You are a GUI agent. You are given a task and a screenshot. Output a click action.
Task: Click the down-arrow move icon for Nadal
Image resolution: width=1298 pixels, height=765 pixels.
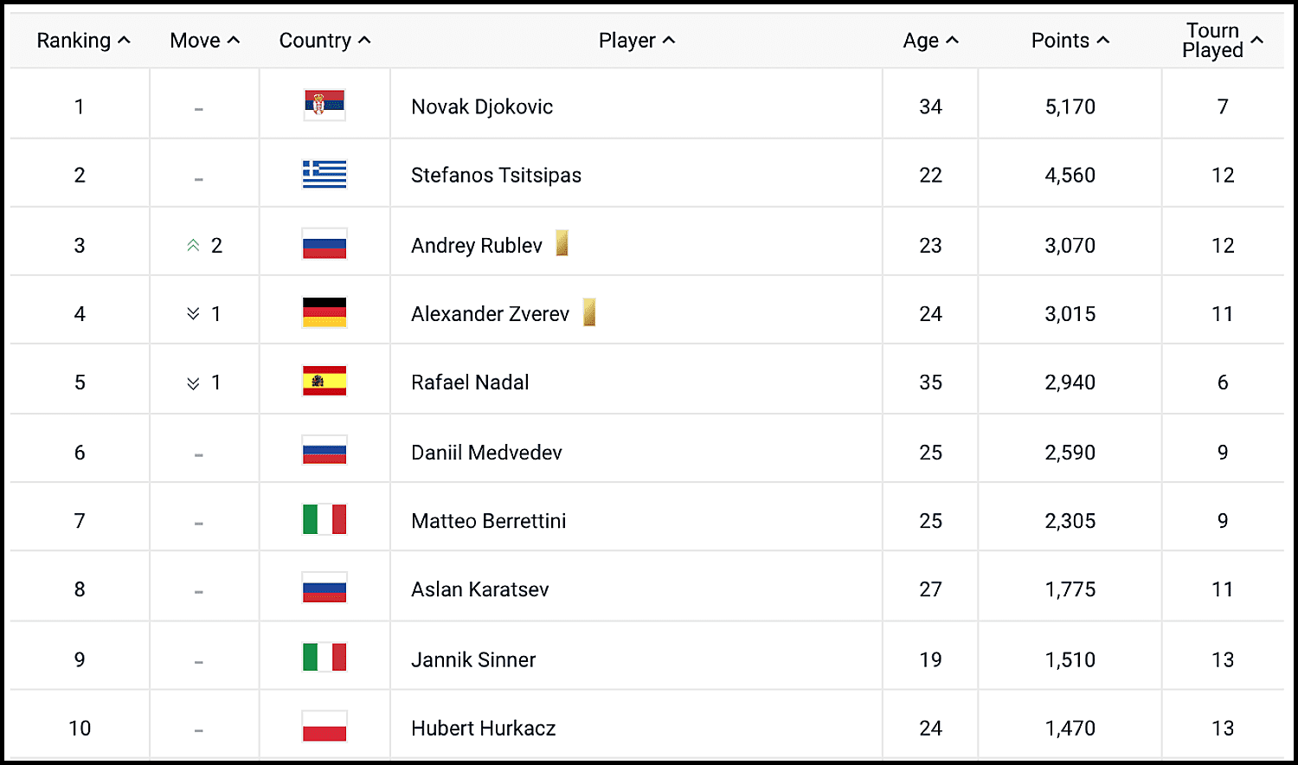click(x=193, y=383)
